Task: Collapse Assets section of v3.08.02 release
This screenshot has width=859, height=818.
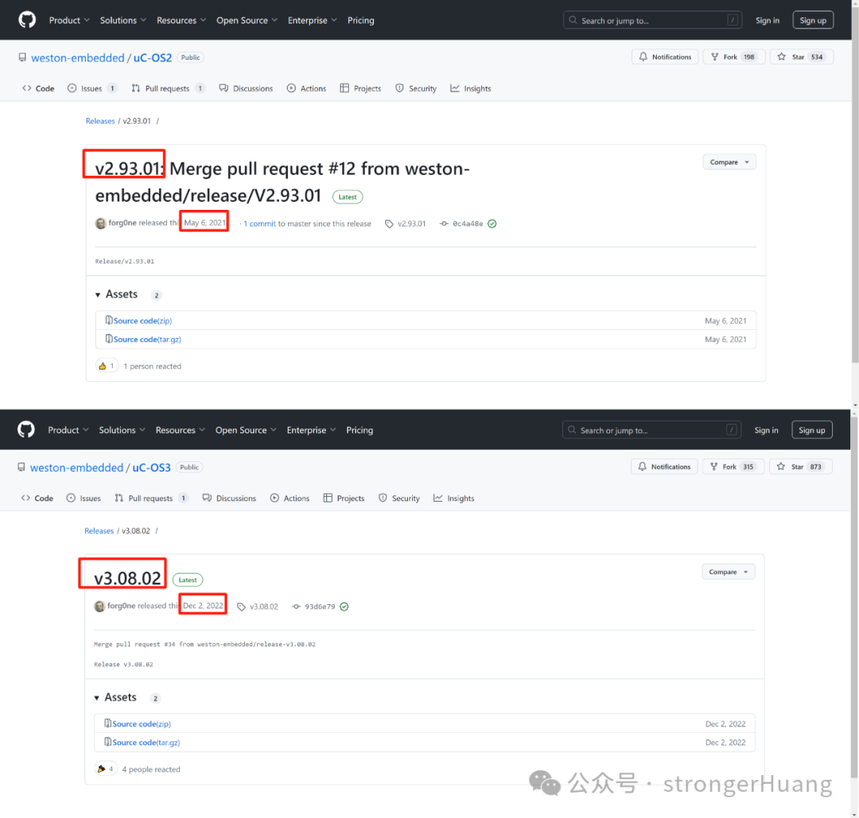Action: [115, 697]
